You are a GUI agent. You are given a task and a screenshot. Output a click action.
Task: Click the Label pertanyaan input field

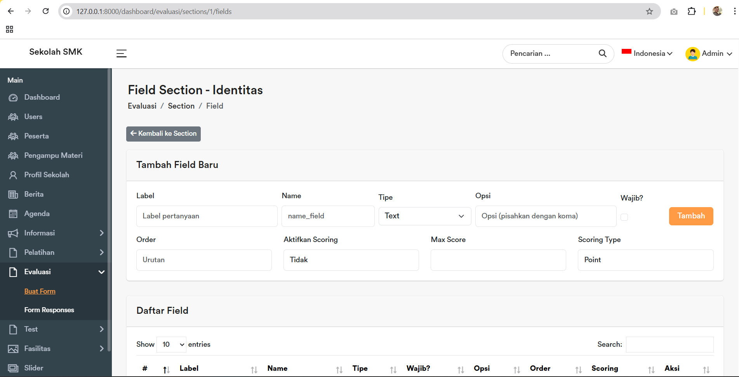[x=207, y=216]
